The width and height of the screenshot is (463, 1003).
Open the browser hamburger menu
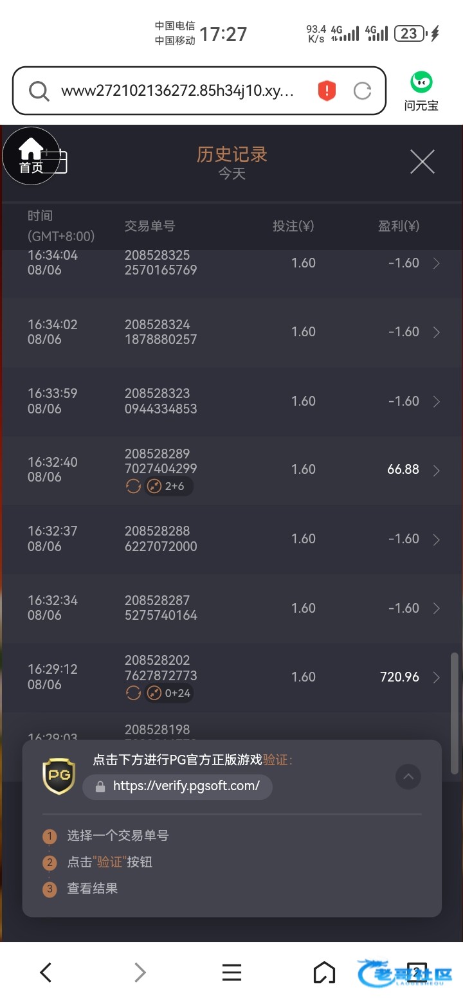[232, 972]
